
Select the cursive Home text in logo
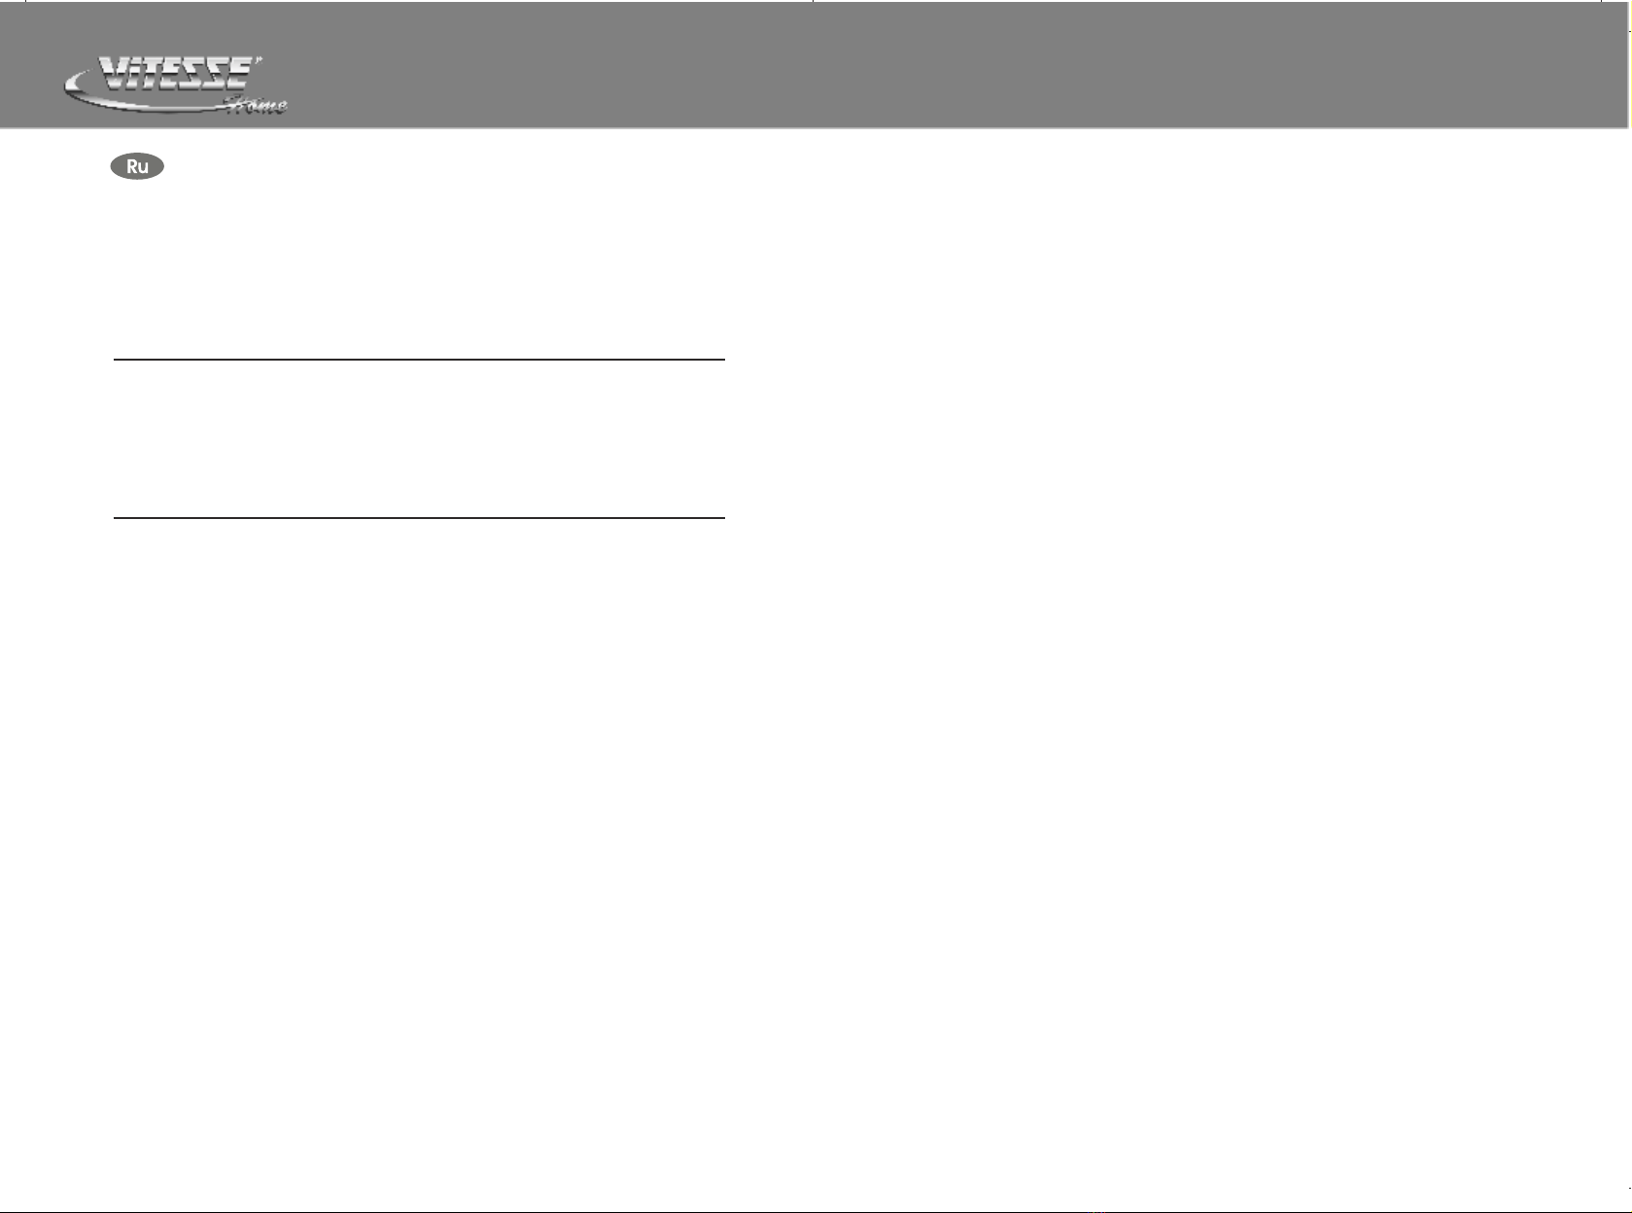(x=257, y=105)
